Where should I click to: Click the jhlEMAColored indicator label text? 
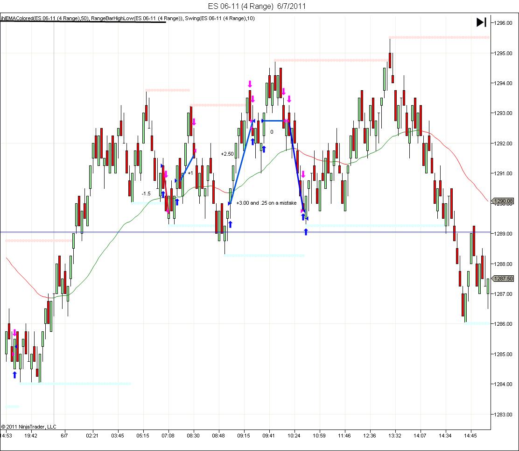45,19
